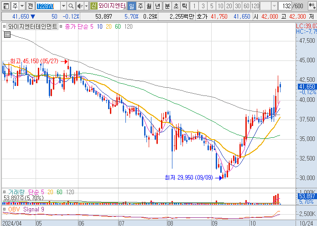
Task: Click the 거래량 volume indicator label
Action: tap(16, 192)
